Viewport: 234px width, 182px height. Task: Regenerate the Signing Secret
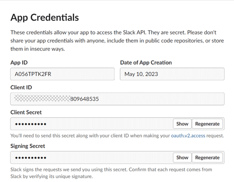(207, 157)
